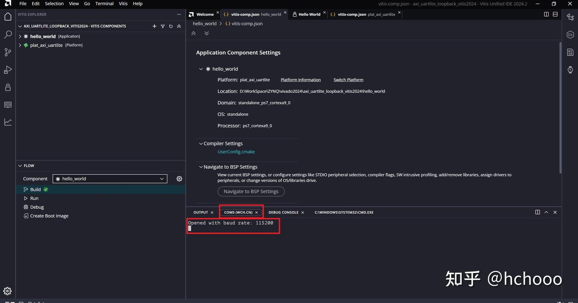Open the Debug view with bug icon

click(x=8, y=70)
